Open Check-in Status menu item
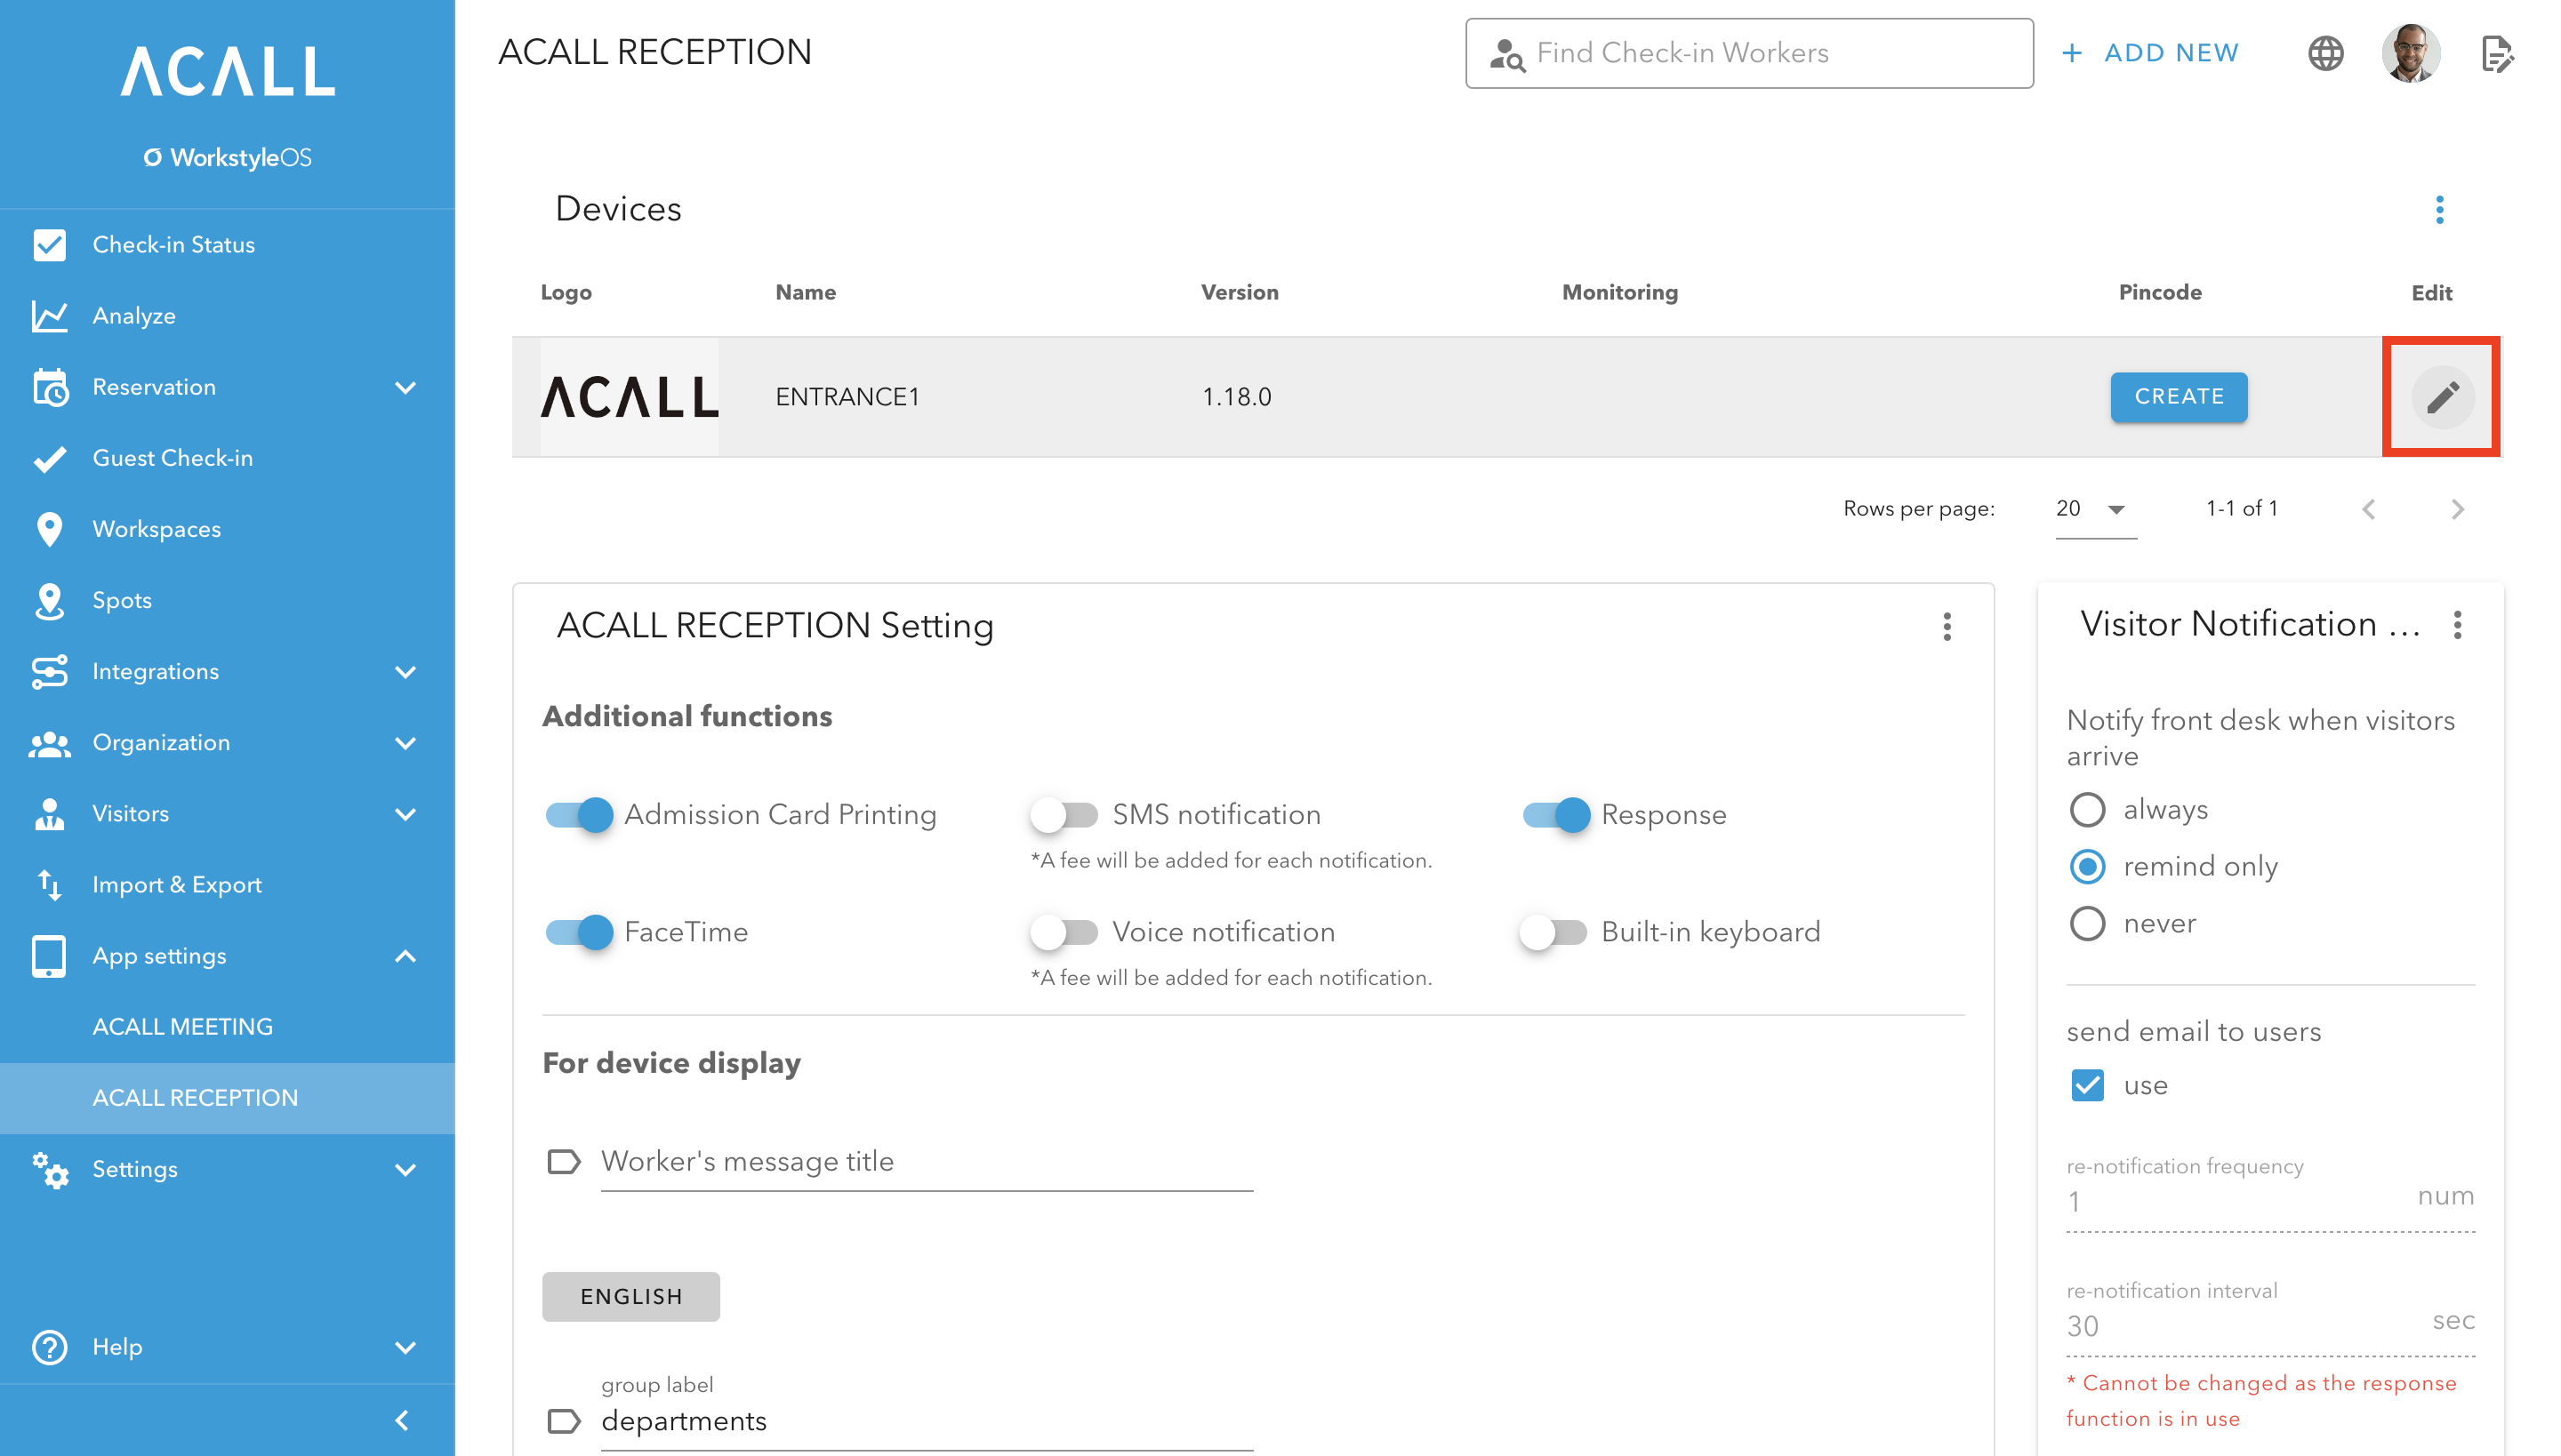Viewport: 2561px width, 1456px height. click(227, 245)
